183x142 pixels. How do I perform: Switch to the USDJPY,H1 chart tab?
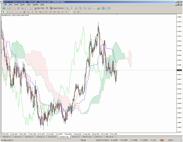(x=98, y=137)
